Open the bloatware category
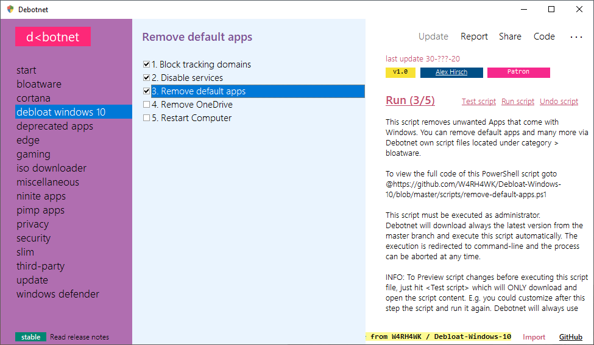This screenshot has height=345, width=594. (x=38, y=84)
